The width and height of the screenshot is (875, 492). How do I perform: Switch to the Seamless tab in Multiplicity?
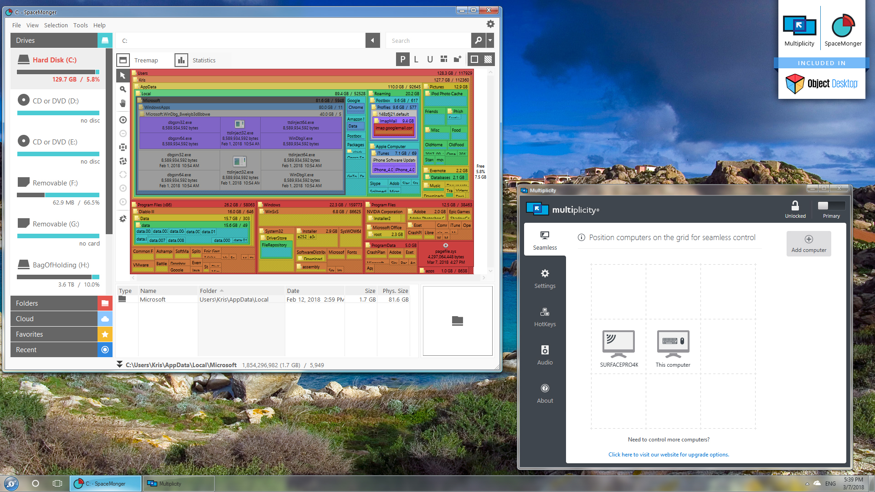pos(545,240)
